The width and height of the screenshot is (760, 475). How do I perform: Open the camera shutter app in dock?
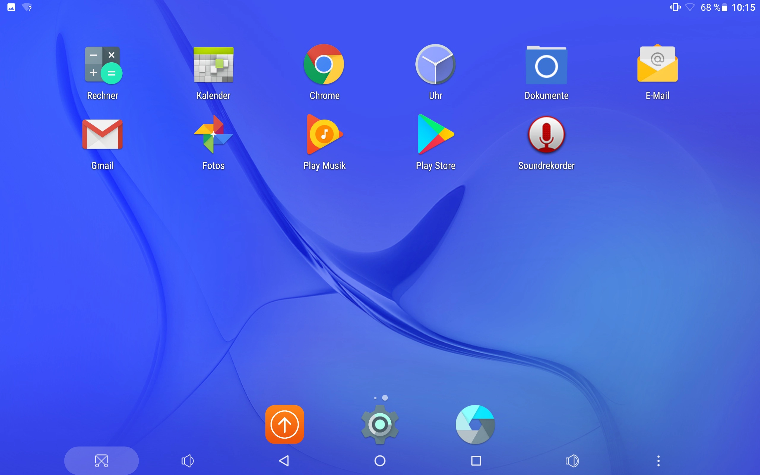475,424
